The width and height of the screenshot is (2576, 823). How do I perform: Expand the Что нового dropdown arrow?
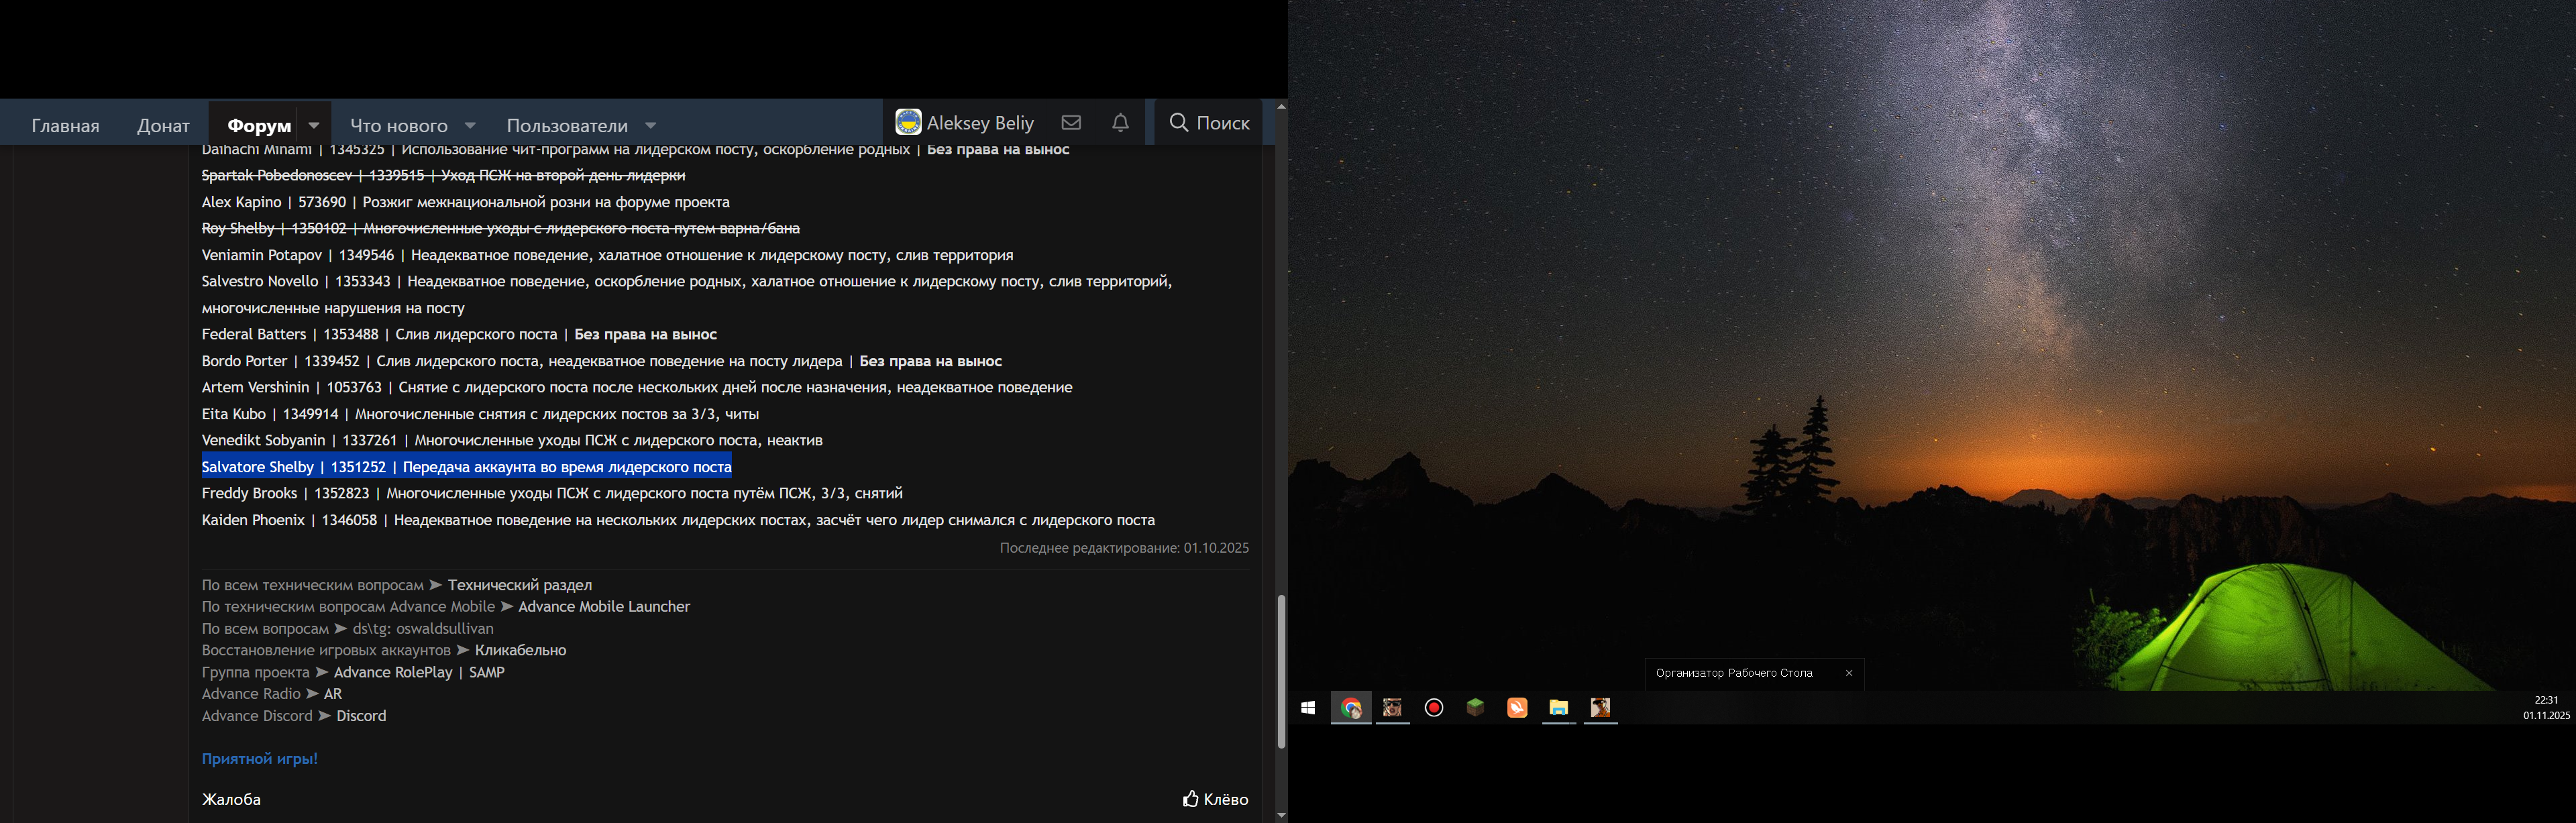pyautogui.click(x=470, y=125)
